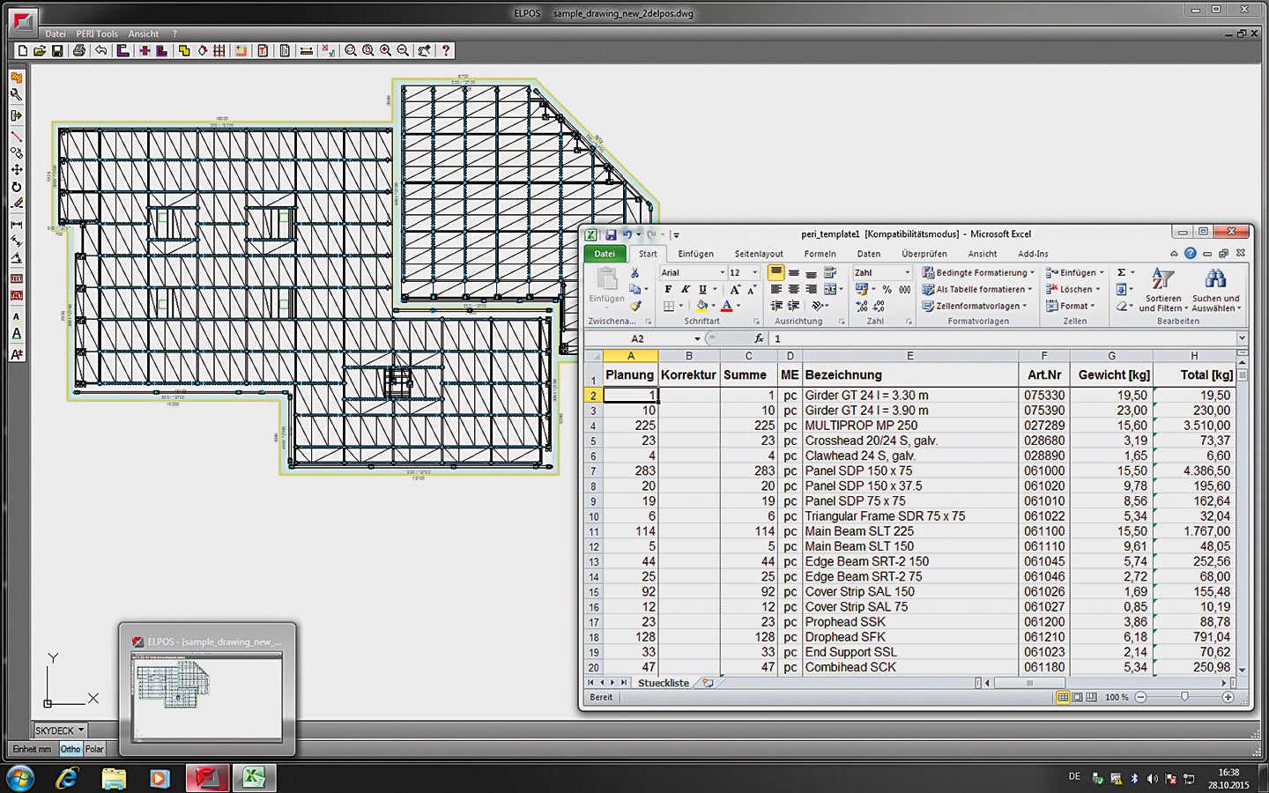This screenshot has width=1269, height=793.
Task: Open the Zahl number format dropdown
Action: [x=907, y=273]
